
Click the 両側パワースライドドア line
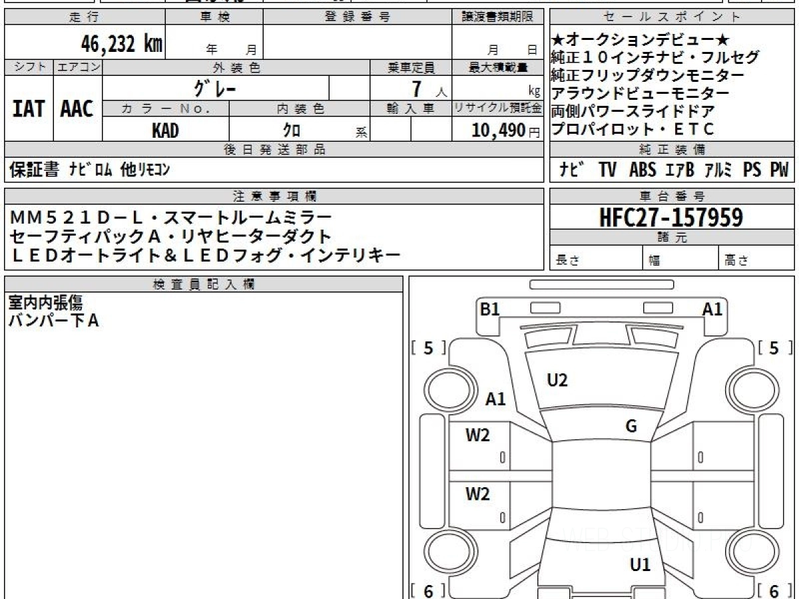pyautogui.click(x=633, y=112)
